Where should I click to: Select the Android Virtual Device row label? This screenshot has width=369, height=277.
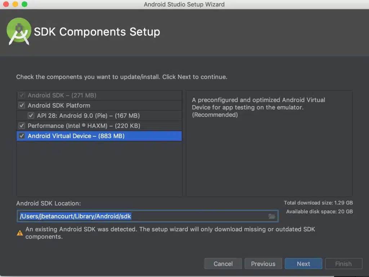pyautogui.click(x=76, y=136)
